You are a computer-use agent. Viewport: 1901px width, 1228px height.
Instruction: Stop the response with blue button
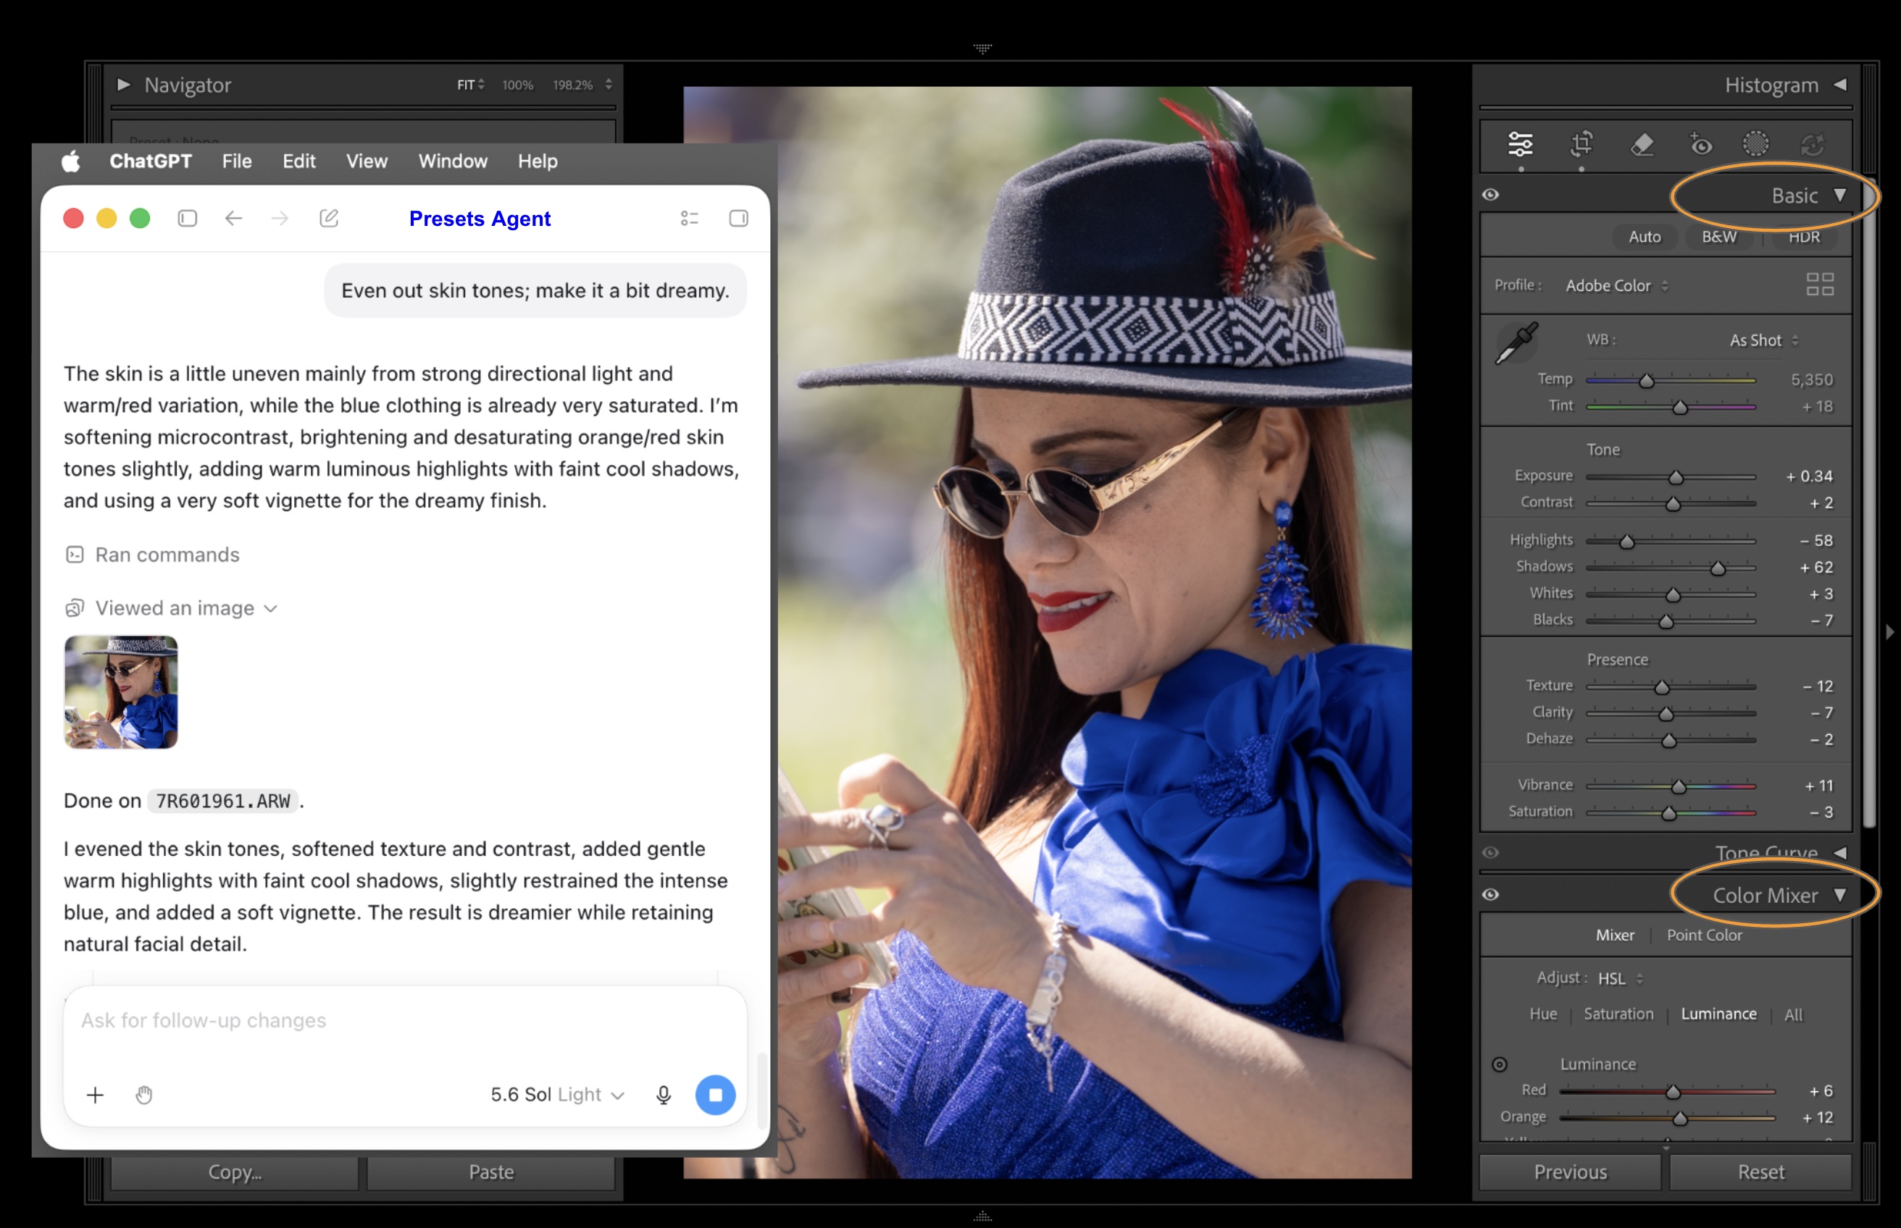pos(716,1095)
